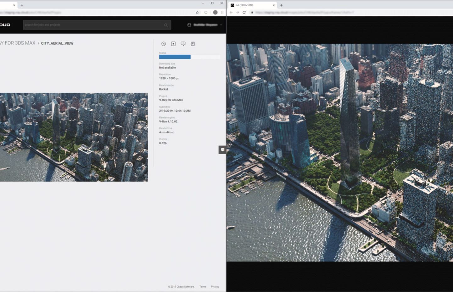Screen dimensions: 453x292
Task: Click the Privacy link at page bottom
Action: pyautogui.click(x=215, y=287)
